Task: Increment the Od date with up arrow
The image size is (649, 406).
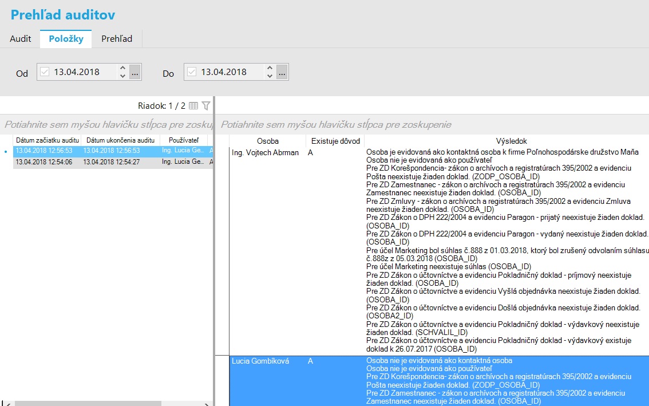Action: (x=122, y=68)
